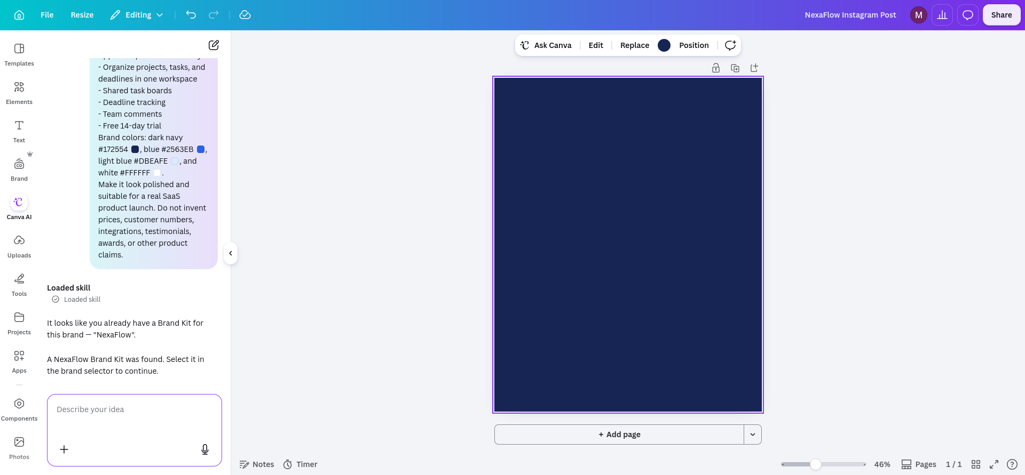Open the Photos panel
Screen dimensions: 1025x475
point(19,448)
